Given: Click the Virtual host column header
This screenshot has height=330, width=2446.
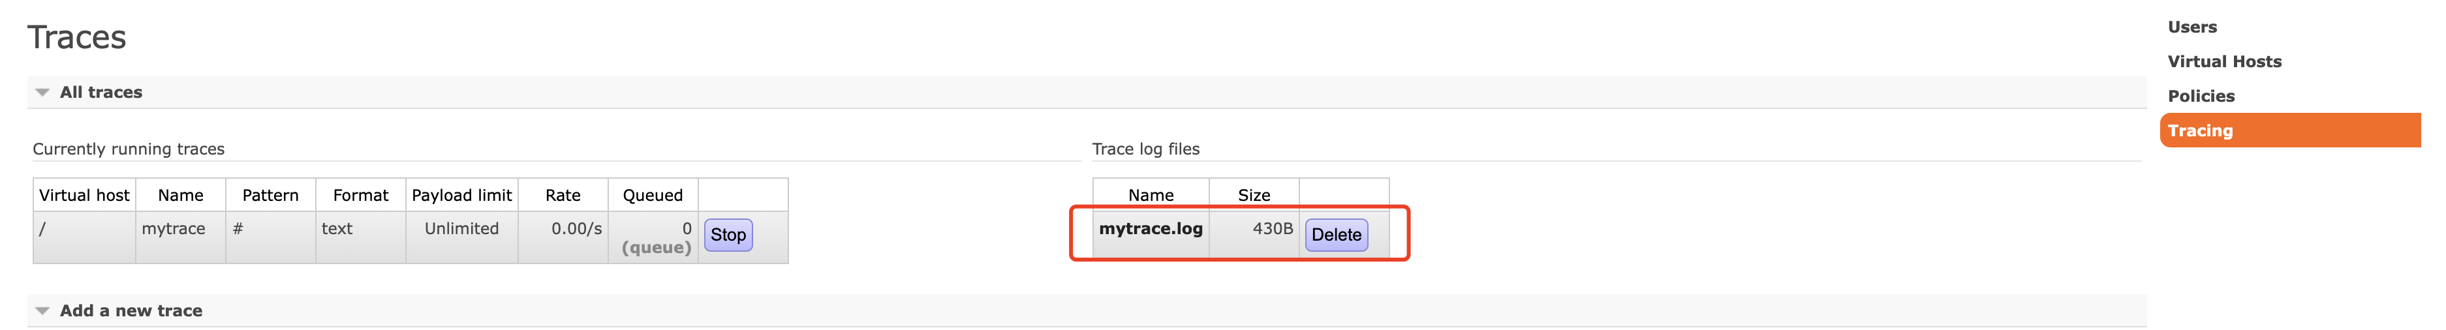Looking at the screenshot, I should pos(84,196).
